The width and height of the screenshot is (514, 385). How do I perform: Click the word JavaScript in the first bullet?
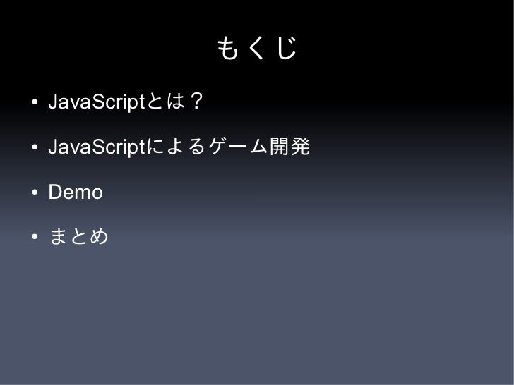click(96, 102)
